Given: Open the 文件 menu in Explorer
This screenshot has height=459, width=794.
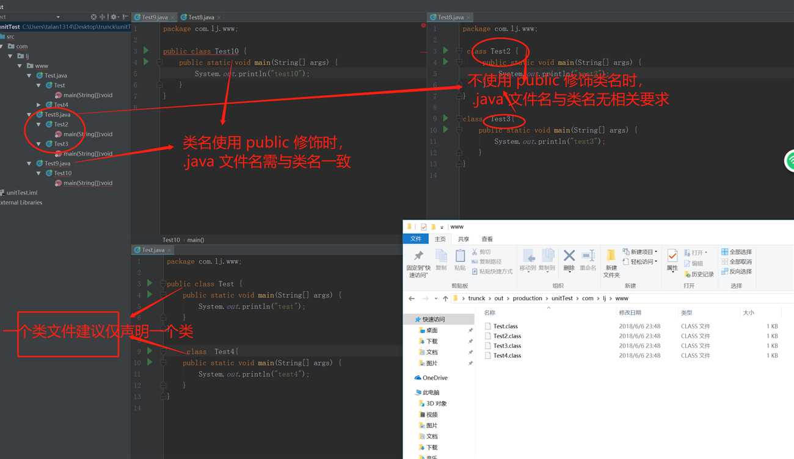Looking at the screenshot, I should [x=416, y=239].
